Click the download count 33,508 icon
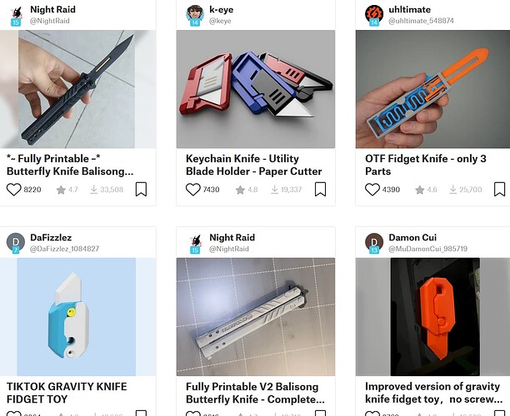 tap(93, 190)
